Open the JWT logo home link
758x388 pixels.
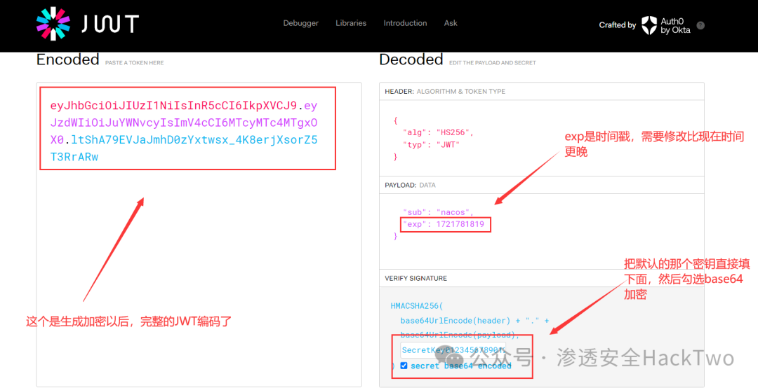pos(88,24)
